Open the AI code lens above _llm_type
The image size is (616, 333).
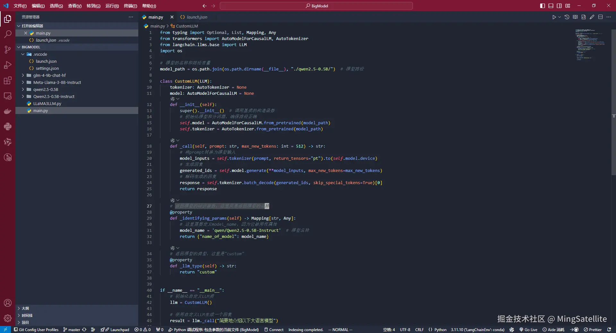pyautogui.click(x=175, y=248)
